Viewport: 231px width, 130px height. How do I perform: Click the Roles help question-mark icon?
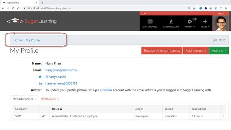pyautogui.click(x=61, y=109)
